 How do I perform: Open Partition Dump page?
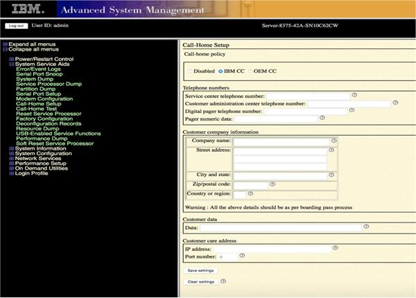pos(36,89)
